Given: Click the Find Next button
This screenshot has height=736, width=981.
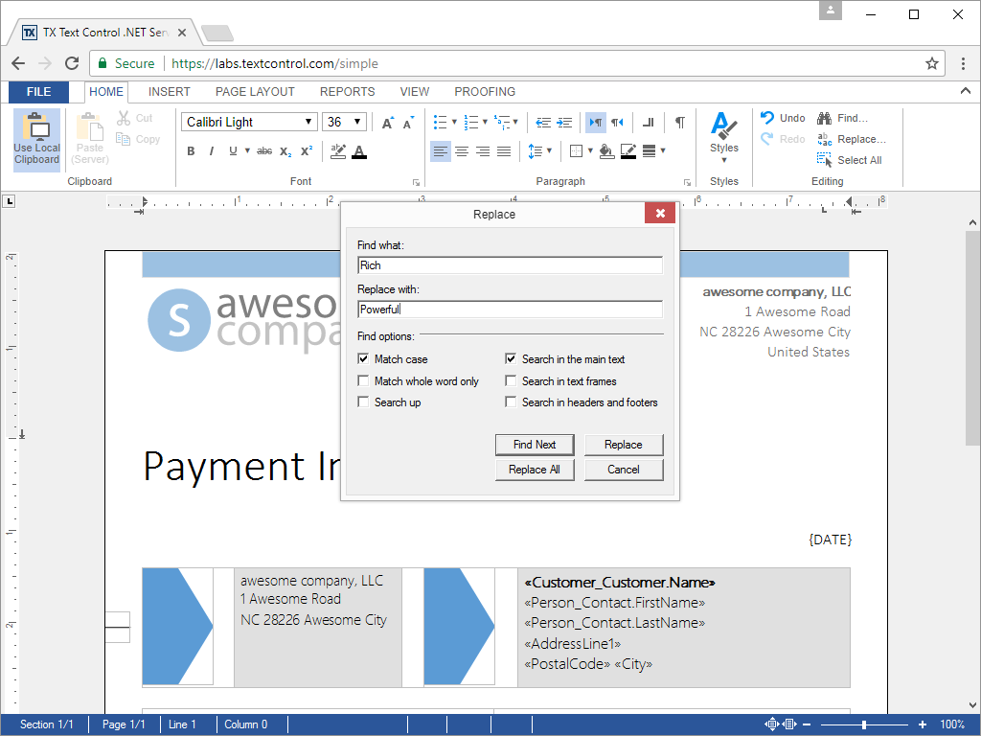Looking at the screenshot, I should 535,445.
